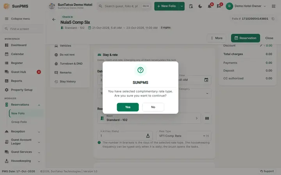This screenshot has height=175, width=281.
Task: Click the search magnifier icon in top bar
Action: tap(101, 6)
